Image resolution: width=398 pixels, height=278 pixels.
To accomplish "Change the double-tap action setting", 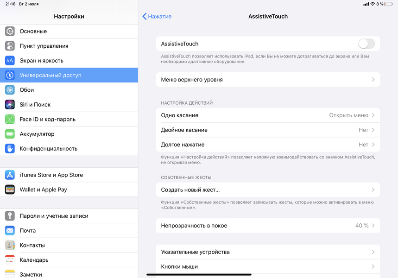I will point(268,130).
